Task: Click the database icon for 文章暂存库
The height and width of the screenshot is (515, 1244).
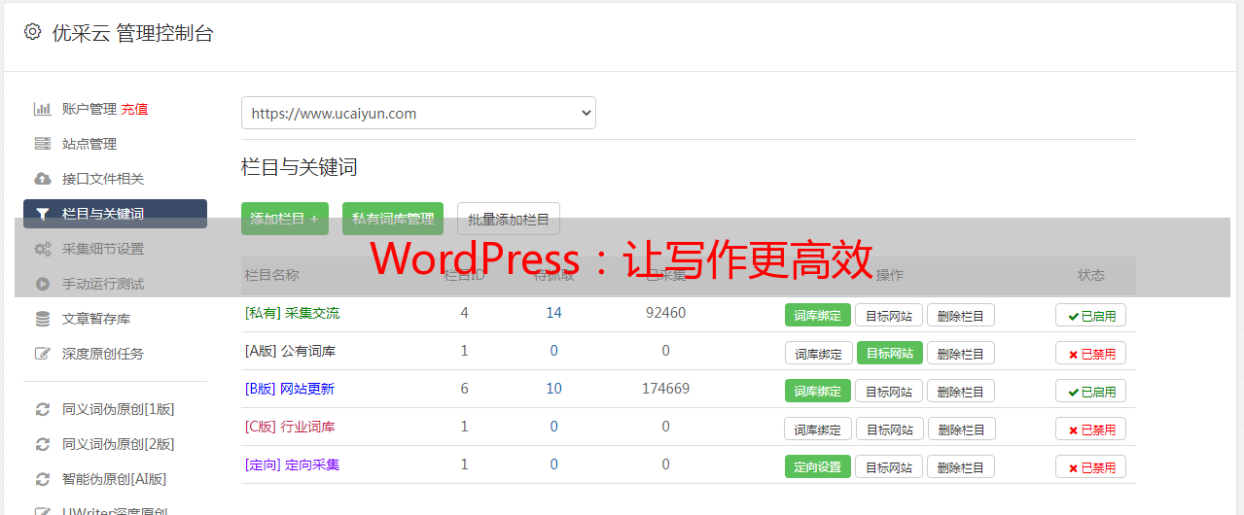Action: tap(42, 319)
